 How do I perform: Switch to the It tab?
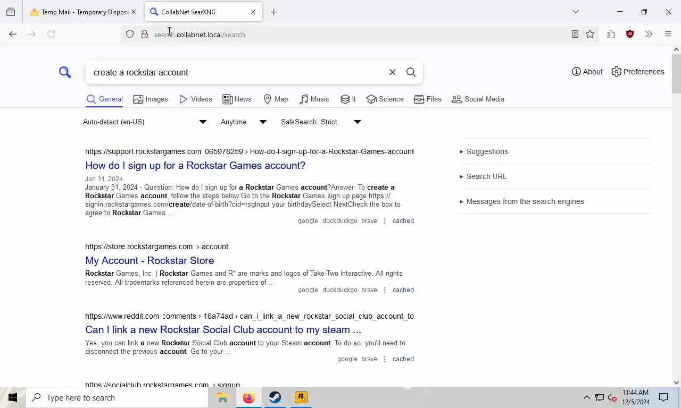[348, 99]
